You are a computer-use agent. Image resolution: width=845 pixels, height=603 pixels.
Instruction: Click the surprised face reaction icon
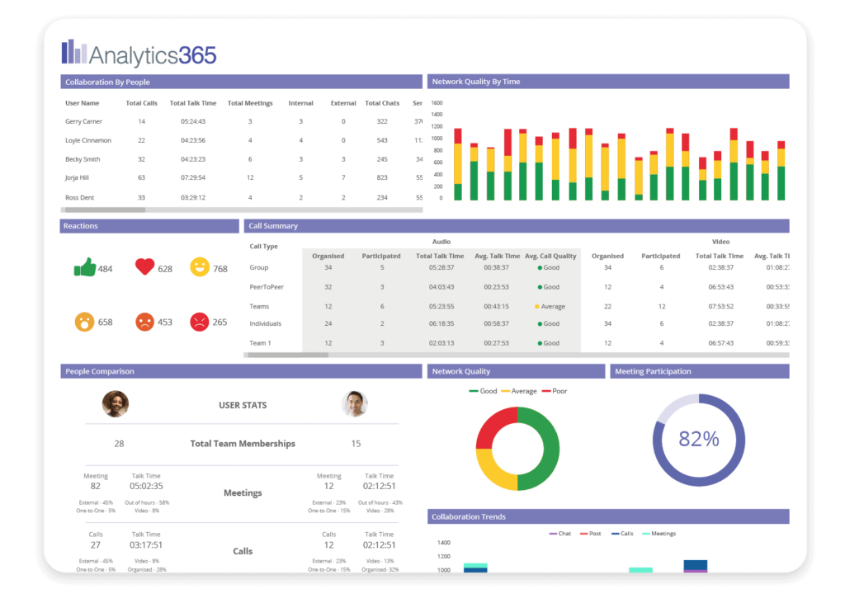(84, 322)
